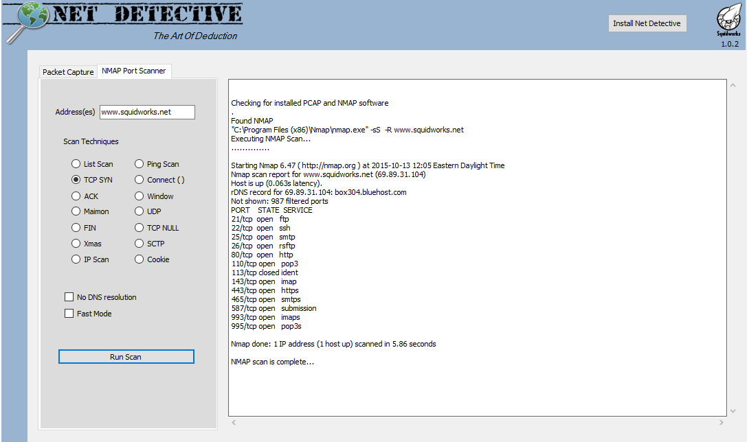This screenshot has height=442, width=747.
Task: Click the '993/tcp open imaps' line
Action: [x=265, y=317]
